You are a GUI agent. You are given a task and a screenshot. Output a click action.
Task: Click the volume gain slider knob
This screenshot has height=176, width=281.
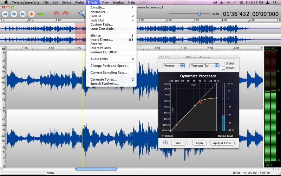tap(199, 14)
